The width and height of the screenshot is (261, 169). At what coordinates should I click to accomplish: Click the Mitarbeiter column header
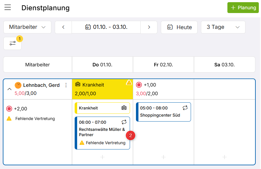coord(37,64)
